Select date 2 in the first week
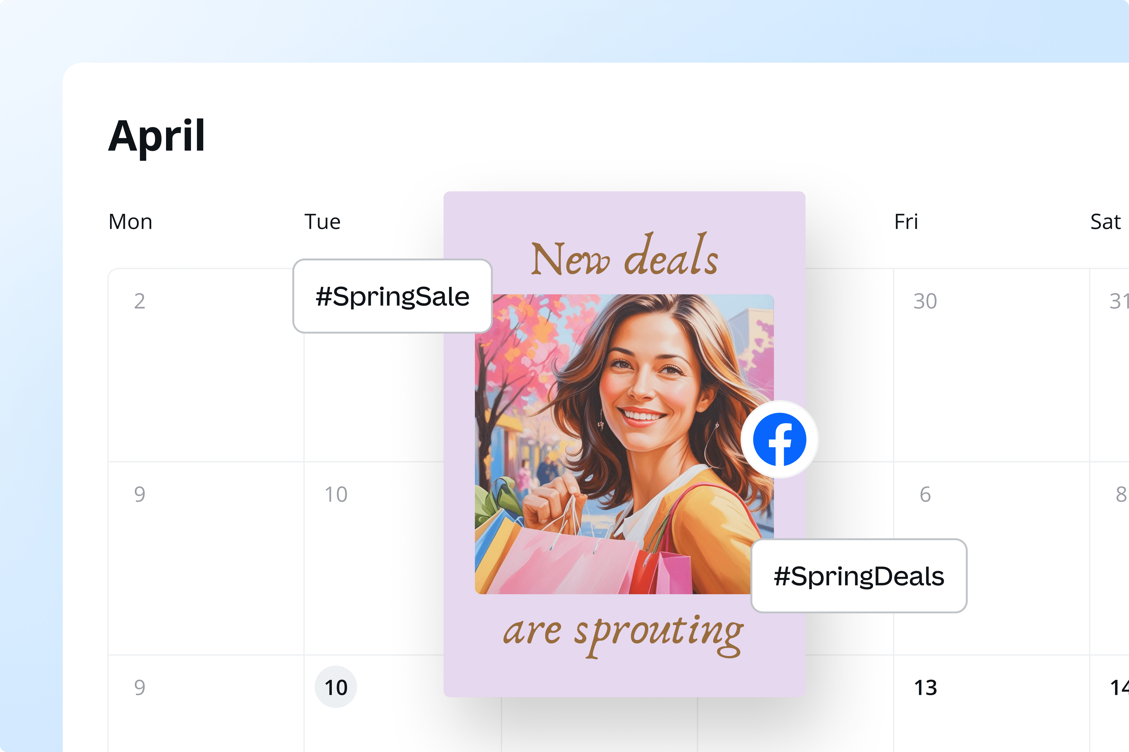The width and height of the screenshot is (1129, 752). [x=140, y=301]
